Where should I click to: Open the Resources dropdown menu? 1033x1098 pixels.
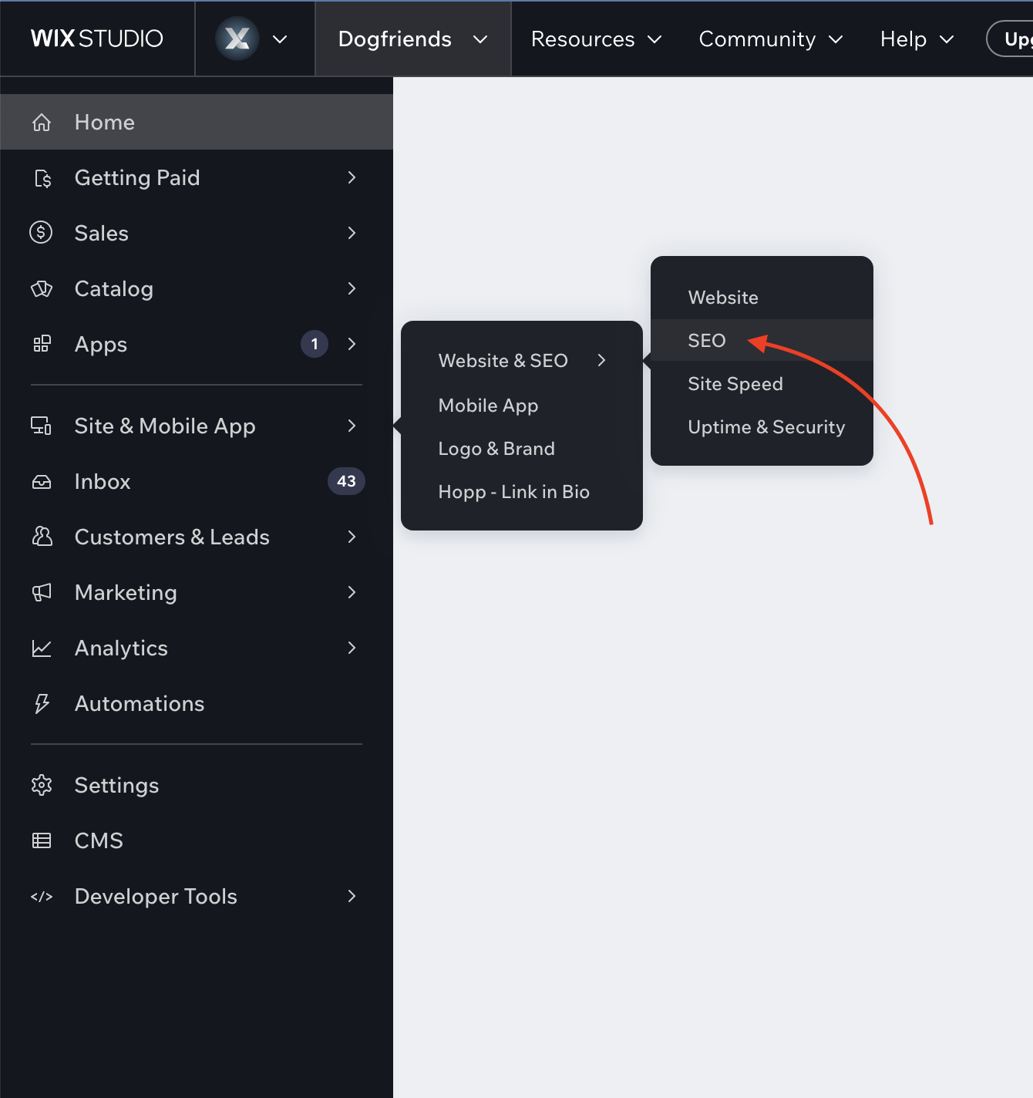(596, 39)
